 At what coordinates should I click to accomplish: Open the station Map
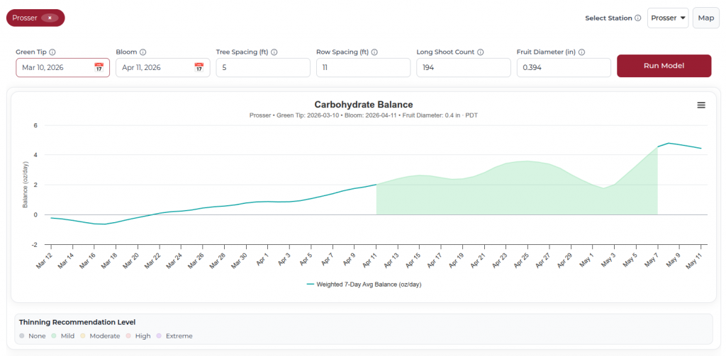tap(706, 18)
